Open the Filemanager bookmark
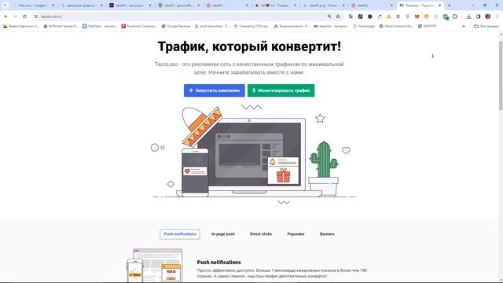 [364, 26]
